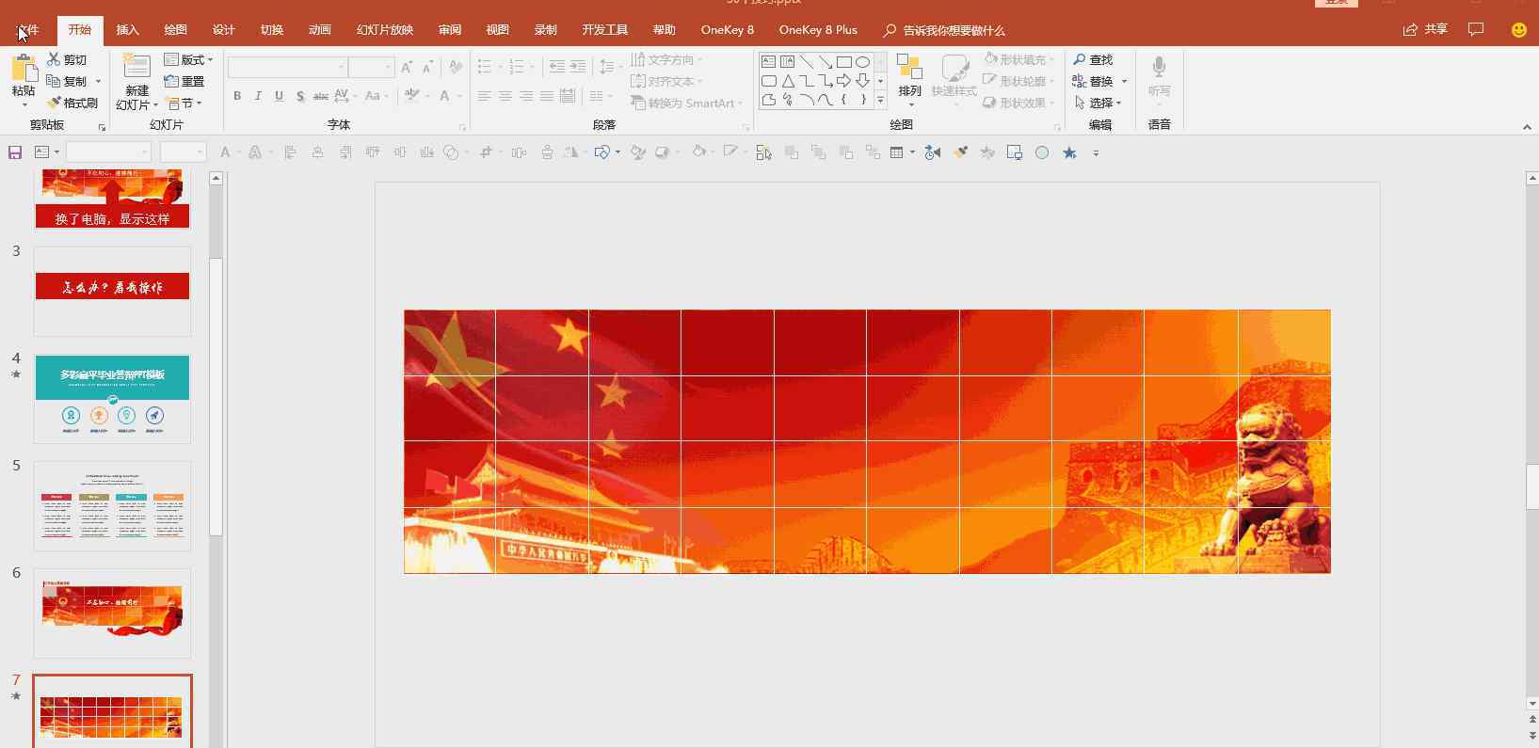1539x748 pixels.
Task: Open the Paste options arrow below 粘贴
Action: tap(24, 103)
